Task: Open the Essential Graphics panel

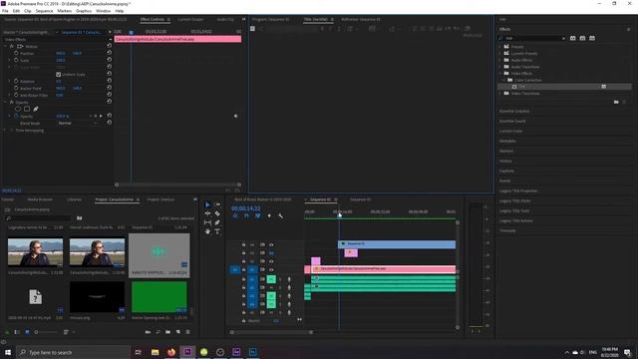Action: [x=514, y=111]
